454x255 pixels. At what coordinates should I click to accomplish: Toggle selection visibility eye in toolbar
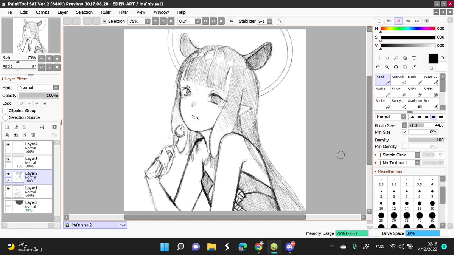[105, 21]
